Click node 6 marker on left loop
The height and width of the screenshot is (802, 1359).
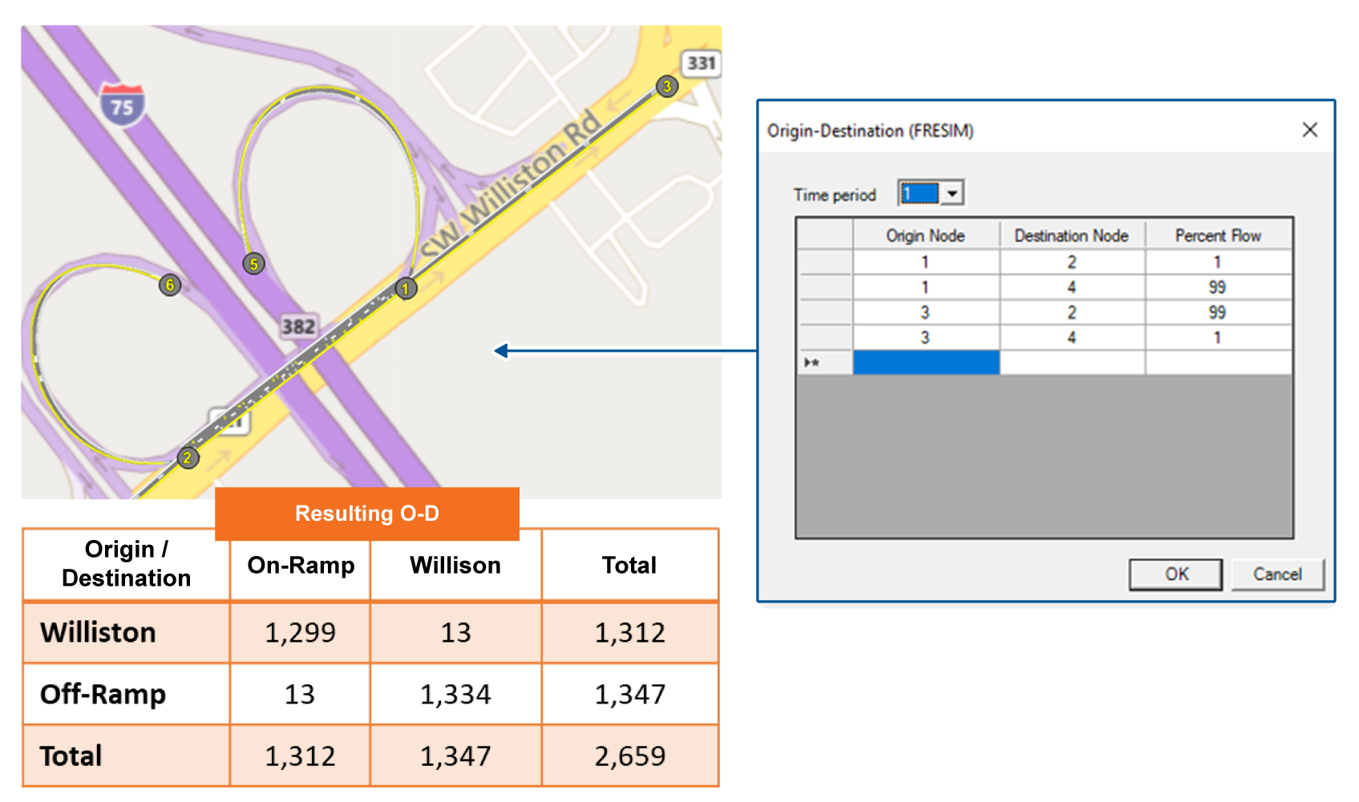click(169, 285)
